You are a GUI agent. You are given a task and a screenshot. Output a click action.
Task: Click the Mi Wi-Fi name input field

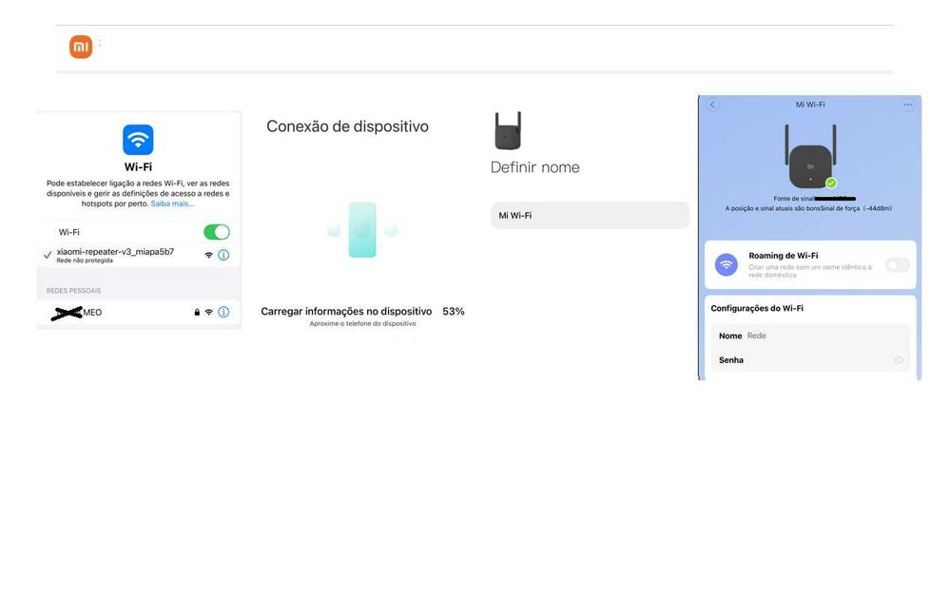[591, 215]
